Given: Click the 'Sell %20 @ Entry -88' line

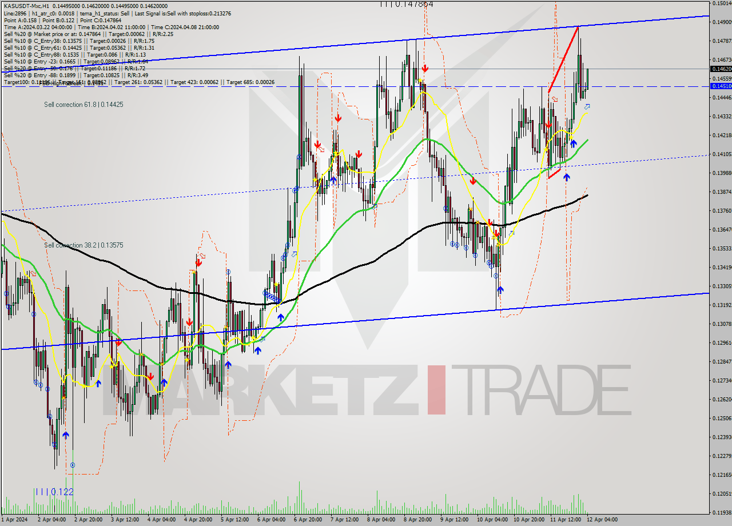Looking at the screenshot, I should coord(76,75).
